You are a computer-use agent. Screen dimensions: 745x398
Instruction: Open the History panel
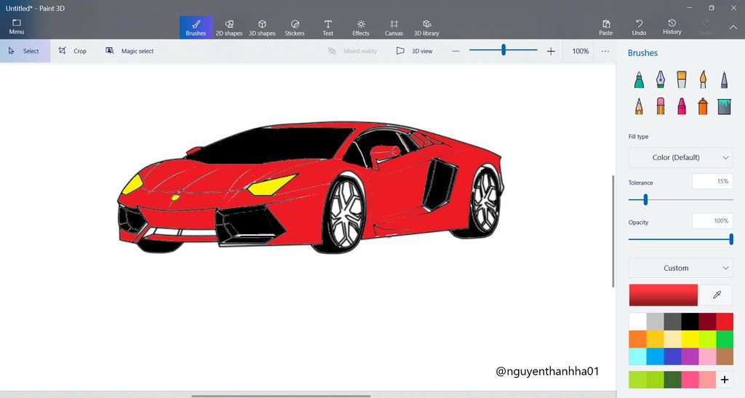(x=672, y=28)
